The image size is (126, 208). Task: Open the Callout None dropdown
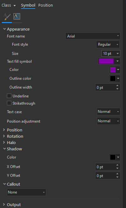[26, 192]
